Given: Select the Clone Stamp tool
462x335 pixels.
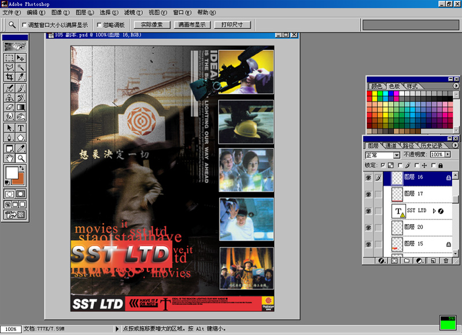Looking at the screenshot, I should point(9,98).
